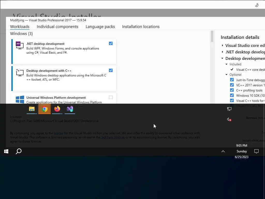Click the Windows (3) section heading

pyautogui.click(x=21, y=34)
